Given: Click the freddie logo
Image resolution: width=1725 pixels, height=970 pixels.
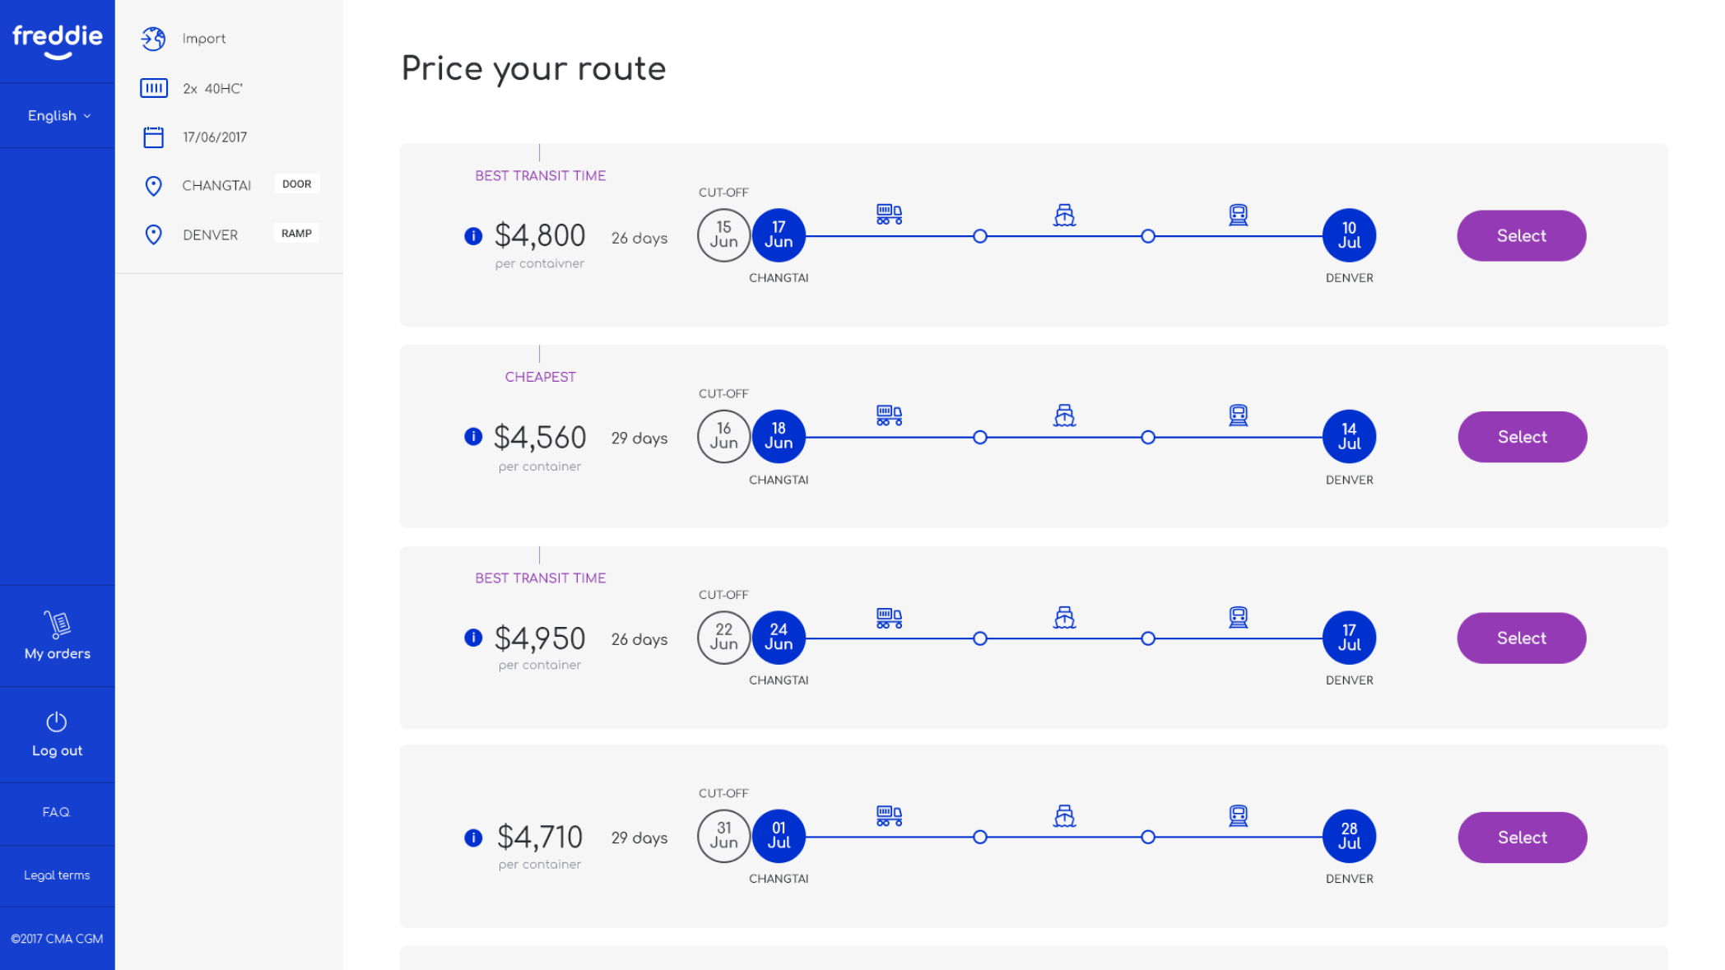Looking at the screenshot, I should pyautogui.click(x=58, y=40).
